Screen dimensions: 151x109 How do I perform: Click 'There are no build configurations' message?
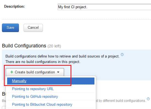click(43, 62)
